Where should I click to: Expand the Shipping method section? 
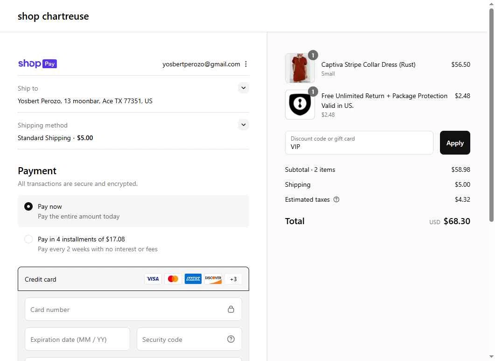click(244, 125)
